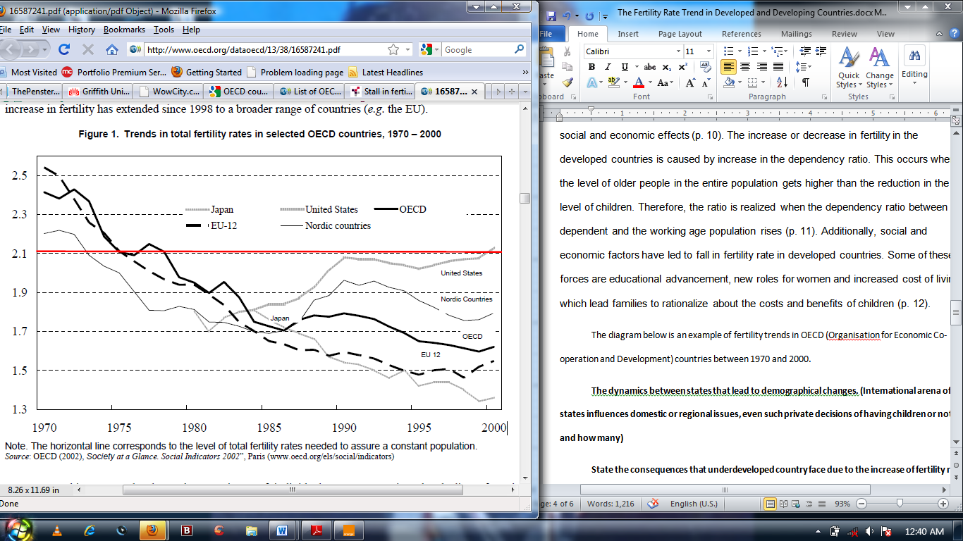Open Portfolio Premium Ser... bookmark

(x=114, y=72)
